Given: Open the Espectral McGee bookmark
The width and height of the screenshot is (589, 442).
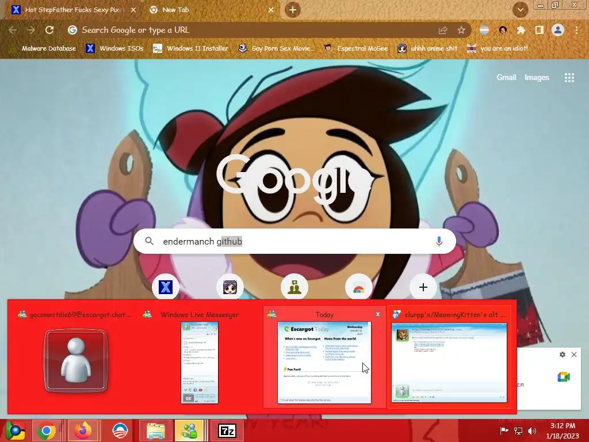Looking at the screenshot, I should point(355,48).
